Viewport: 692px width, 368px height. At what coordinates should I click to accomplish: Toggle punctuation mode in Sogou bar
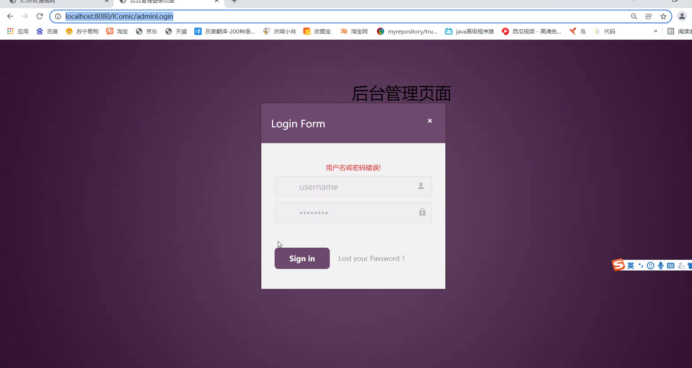641,266
